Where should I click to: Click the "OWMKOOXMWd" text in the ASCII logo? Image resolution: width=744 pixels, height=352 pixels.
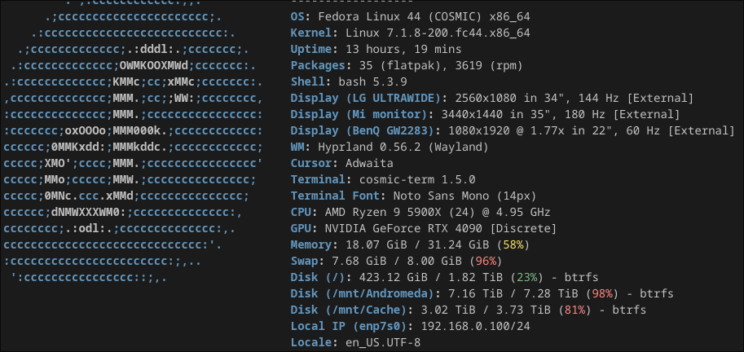click(x=154, y=65)
